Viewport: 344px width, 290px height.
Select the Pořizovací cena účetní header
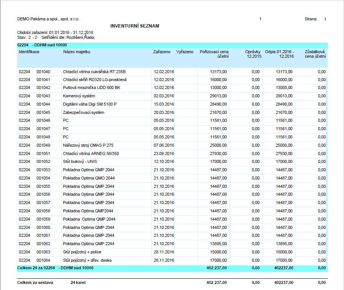(x=214, y=54)
